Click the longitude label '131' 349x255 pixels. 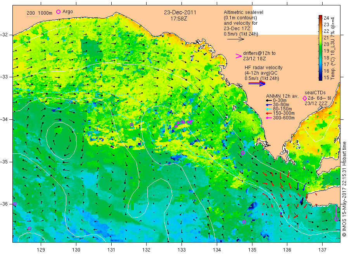point(111,250)
